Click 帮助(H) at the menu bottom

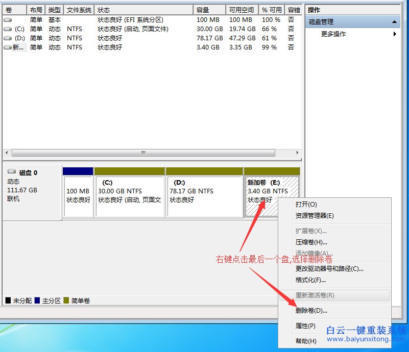305,340
